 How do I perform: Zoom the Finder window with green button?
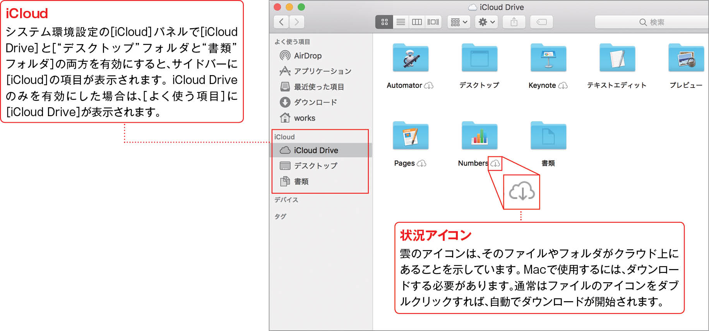(301, 7)
